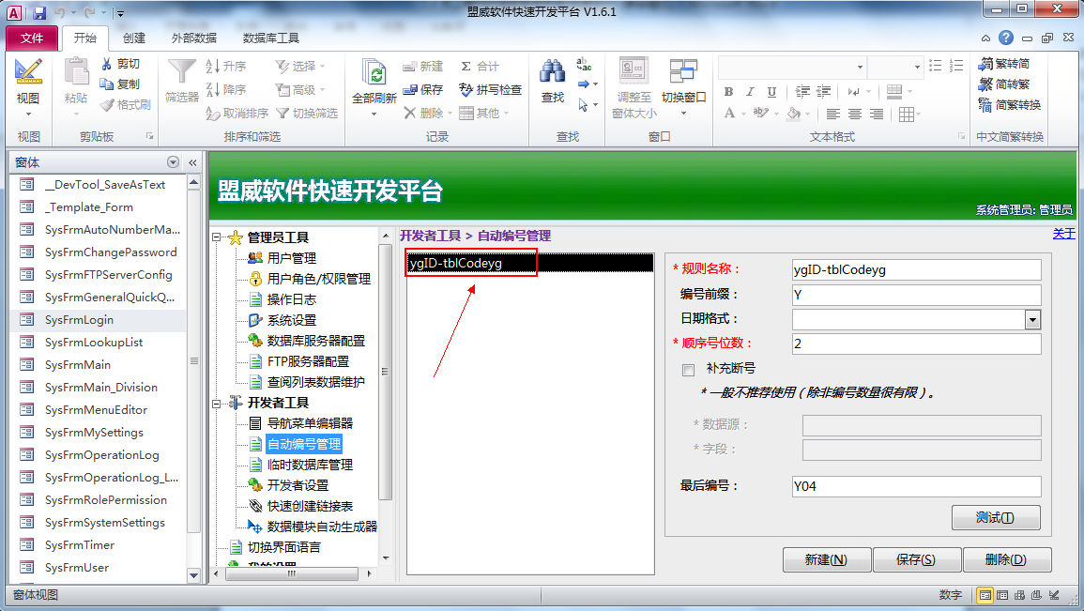1084x611 pixels.
Task: Toggle Italic formatting button
Action: tap(750, 91)
